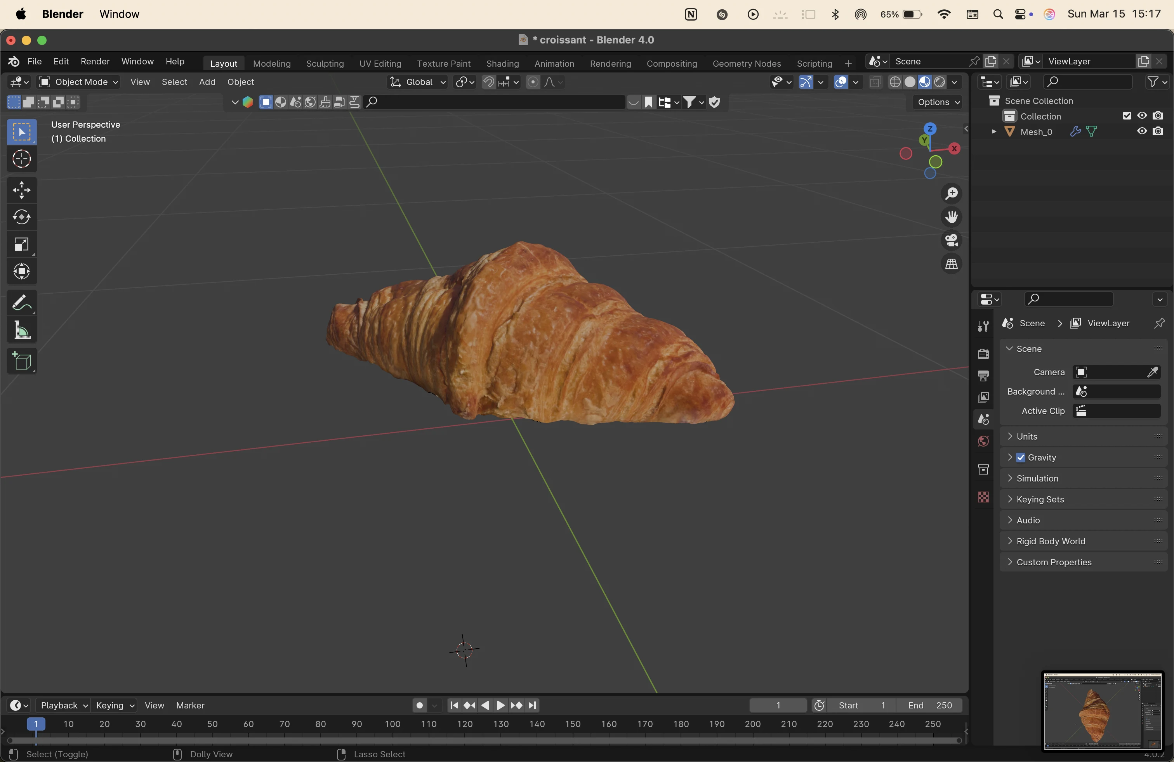The width and height of the screenshot is (1174, 762).
Task: Uncheck the Collection exclude checkbox
Action: (1127, 116)
